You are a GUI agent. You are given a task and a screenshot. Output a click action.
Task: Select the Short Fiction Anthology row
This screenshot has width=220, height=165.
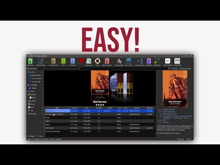100,131
